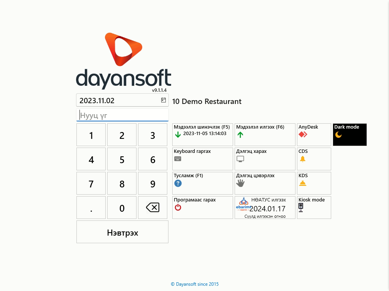Activate Kiosk mode via kiosk icon

pyautogui.click(x=301, y=208)
